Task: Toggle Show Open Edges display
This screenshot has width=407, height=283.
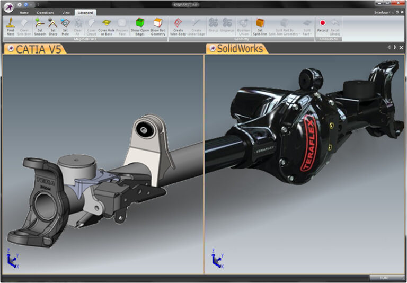Action: [x=140, y=26]
